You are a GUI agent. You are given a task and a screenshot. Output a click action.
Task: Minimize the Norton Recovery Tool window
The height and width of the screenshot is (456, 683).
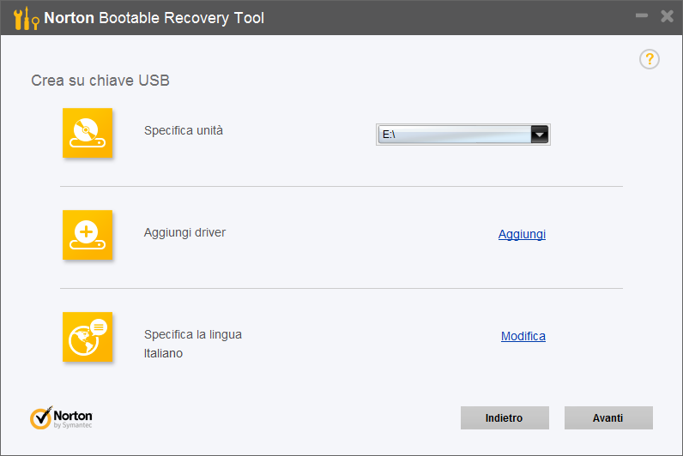click(x=642, y=16)
